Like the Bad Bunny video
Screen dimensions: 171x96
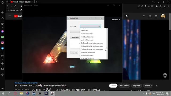click(x=33, y=90)
